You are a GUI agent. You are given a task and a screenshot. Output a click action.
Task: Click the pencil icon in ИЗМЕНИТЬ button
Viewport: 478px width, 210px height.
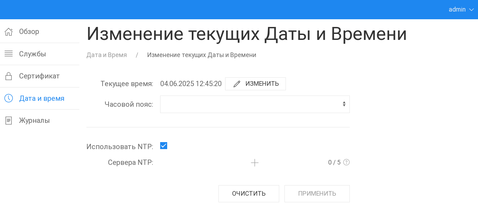tap(237, 84)
